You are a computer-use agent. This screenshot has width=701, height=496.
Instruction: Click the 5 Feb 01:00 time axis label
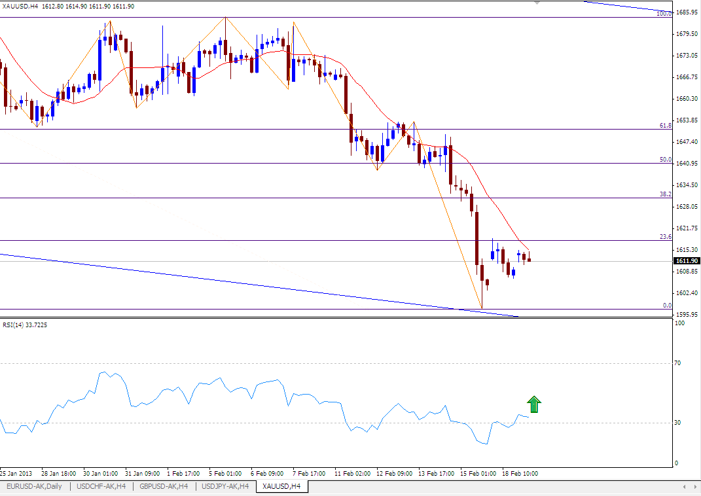225,472
